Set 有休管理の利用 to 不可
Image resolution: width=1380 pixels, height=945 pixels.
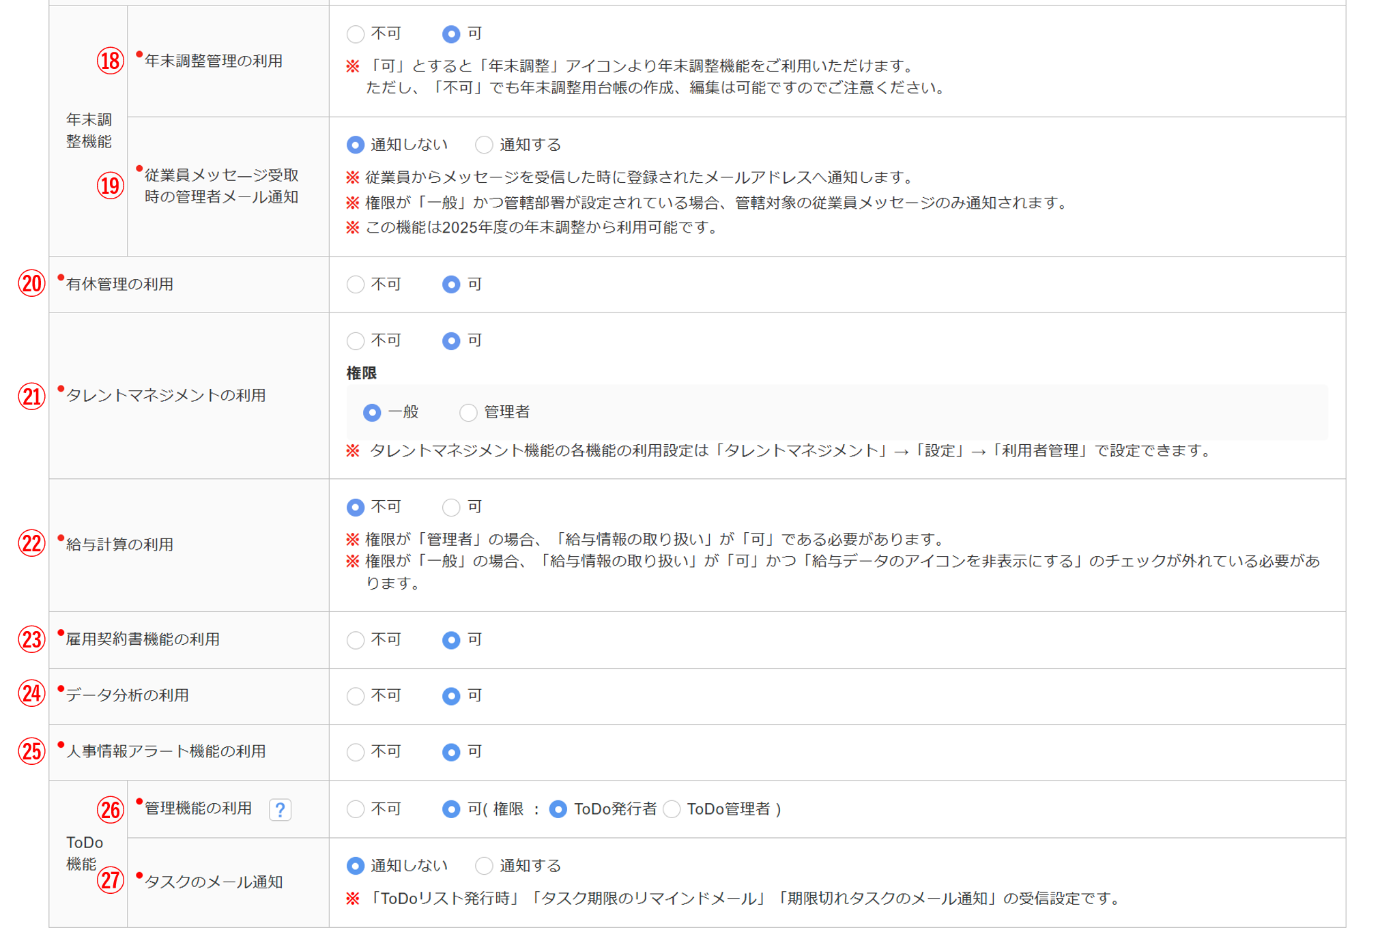(x=355, y=285)
